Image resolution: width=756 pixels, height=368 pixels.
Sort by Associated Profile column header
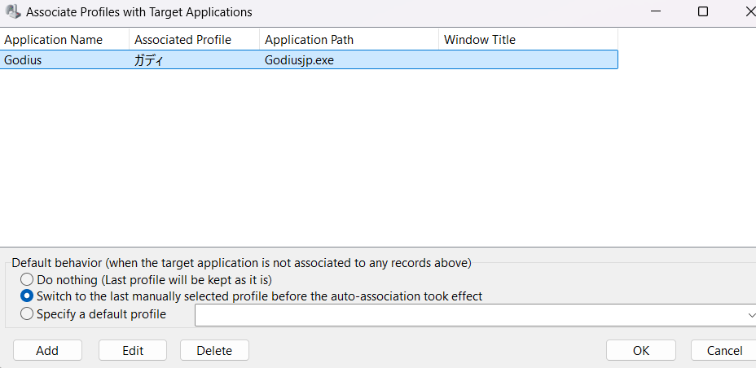195,40
